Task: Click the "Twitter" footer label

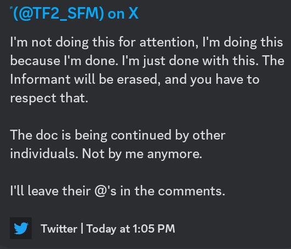Action: pyautogui.click(x=59, y=229)
